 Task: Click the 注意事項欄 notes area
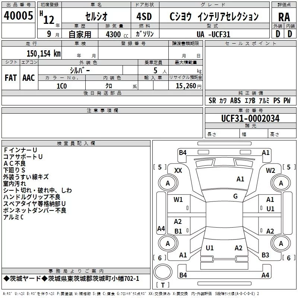coord(102,126)
